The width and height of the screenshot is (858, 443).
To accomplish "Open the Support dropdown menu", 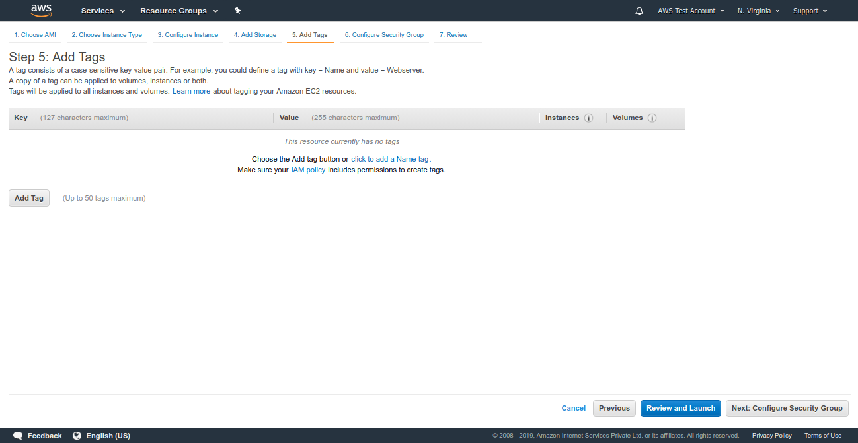I will [x=809, y=11].
